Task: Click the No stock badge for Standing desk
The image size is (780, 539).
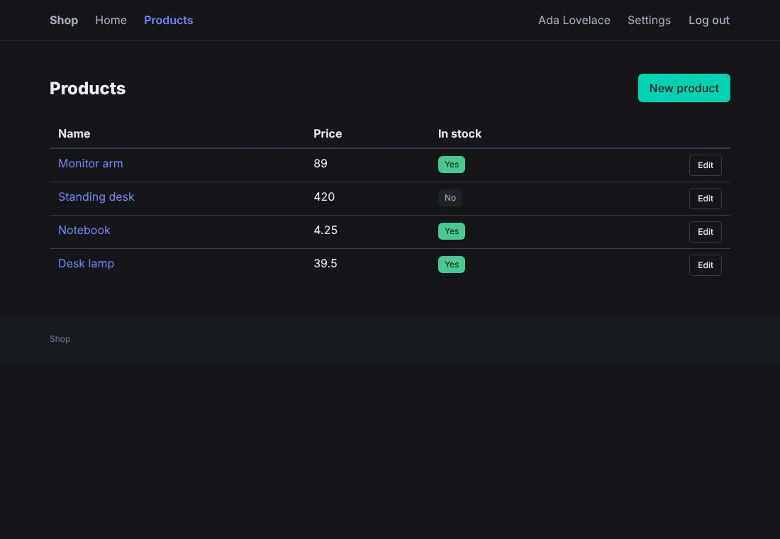Action: pyautogui.click(x=450, y=198)
